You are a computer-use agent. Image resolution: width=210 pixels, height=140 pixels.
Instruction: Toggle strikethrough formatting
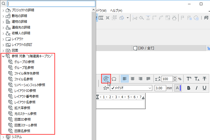click(x=204, y=79)
